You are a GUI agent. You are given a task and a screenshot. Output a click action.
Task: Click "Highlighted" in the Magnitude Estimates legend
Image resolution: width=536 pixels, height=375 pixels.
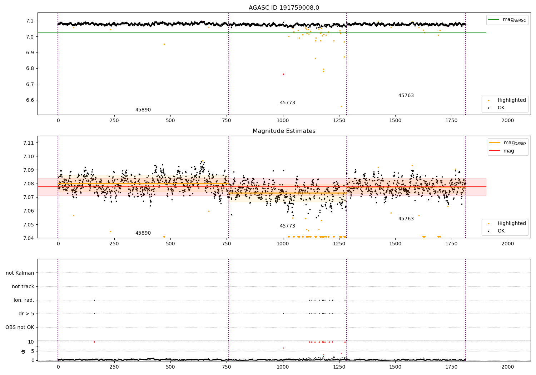[512, 224]
